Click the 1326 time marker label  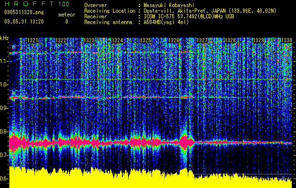click(x=174, y=40)
